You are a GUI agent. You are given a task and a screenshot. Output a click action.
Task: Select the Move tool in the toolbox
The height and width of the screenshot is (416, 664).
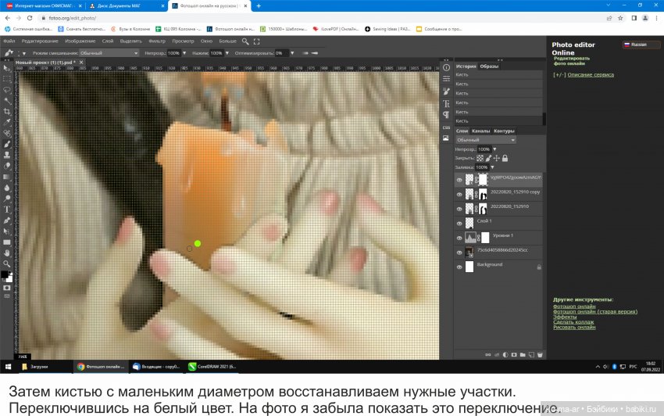pos(7,68)
